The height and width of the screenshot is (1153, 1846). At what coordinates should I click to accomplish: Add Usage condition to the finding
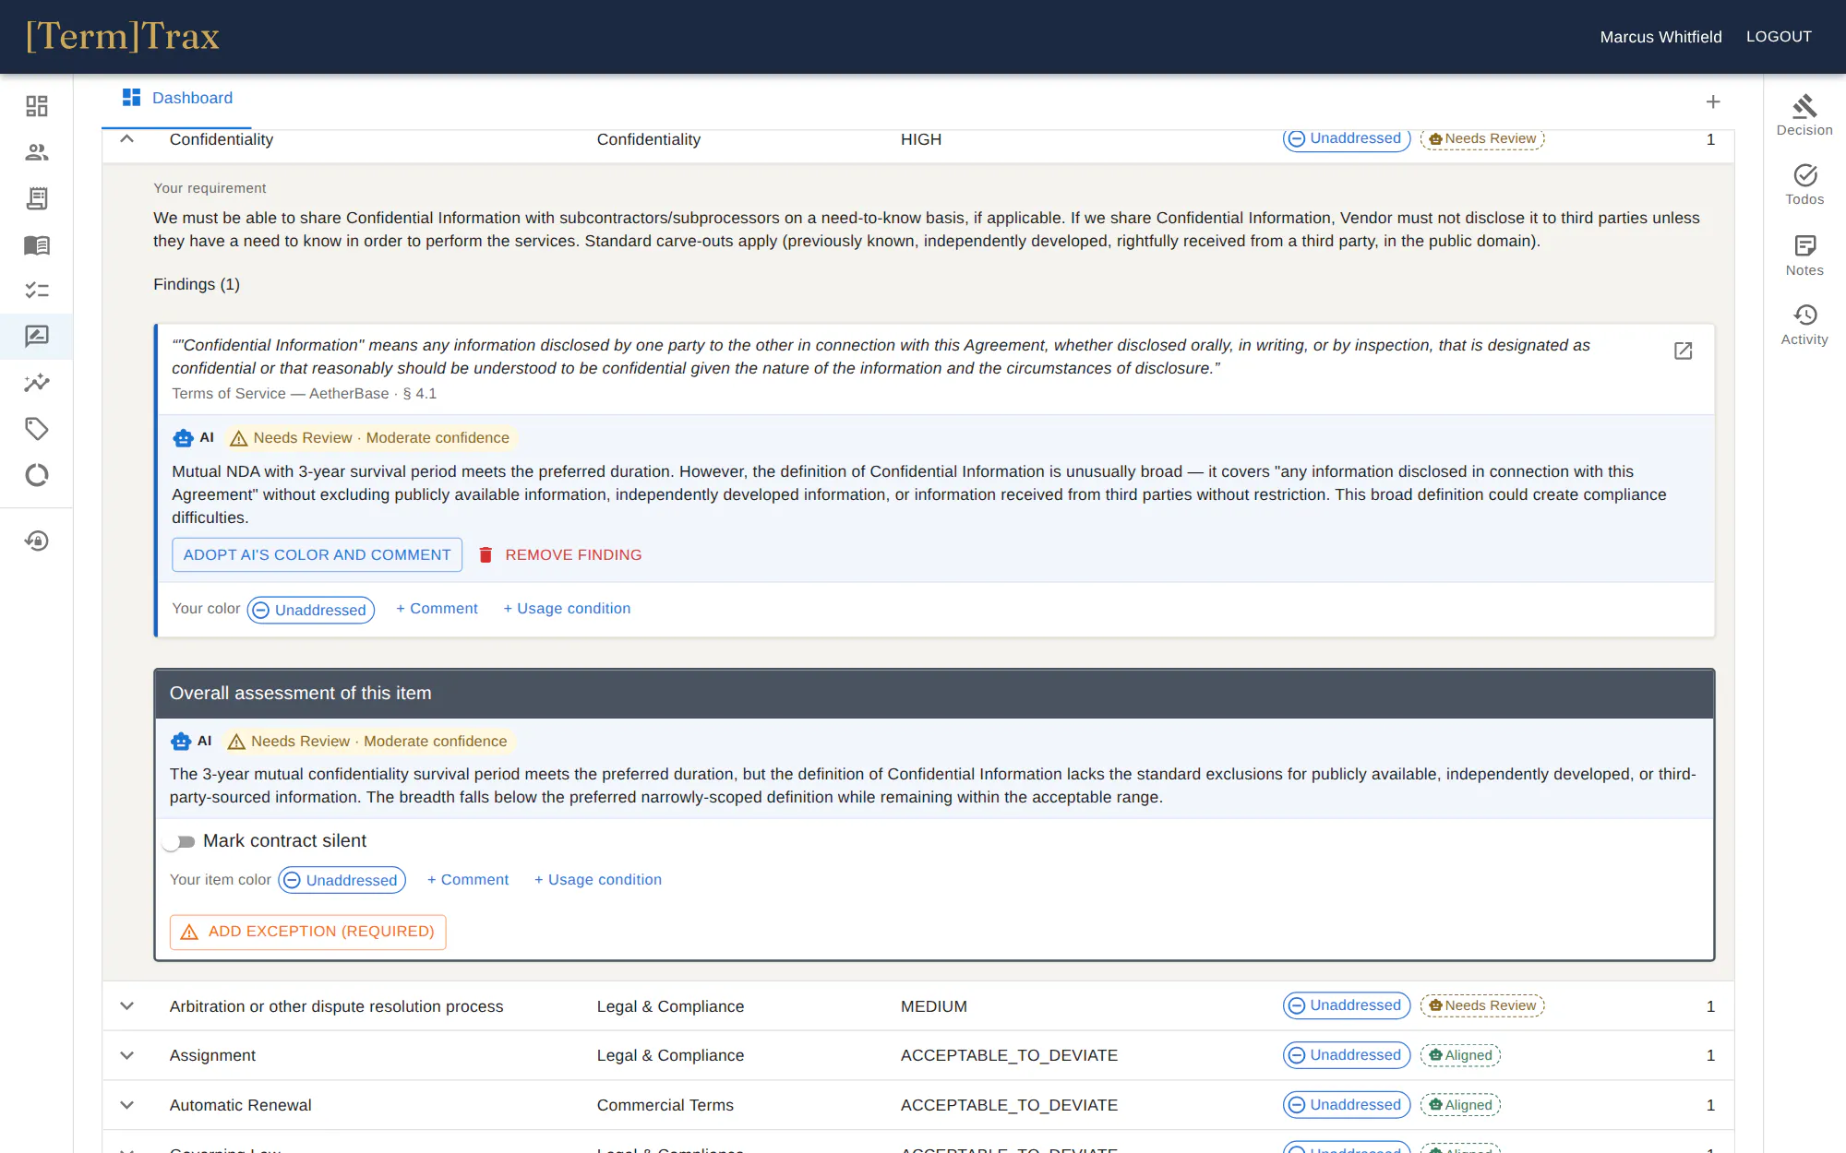point(567,609)
